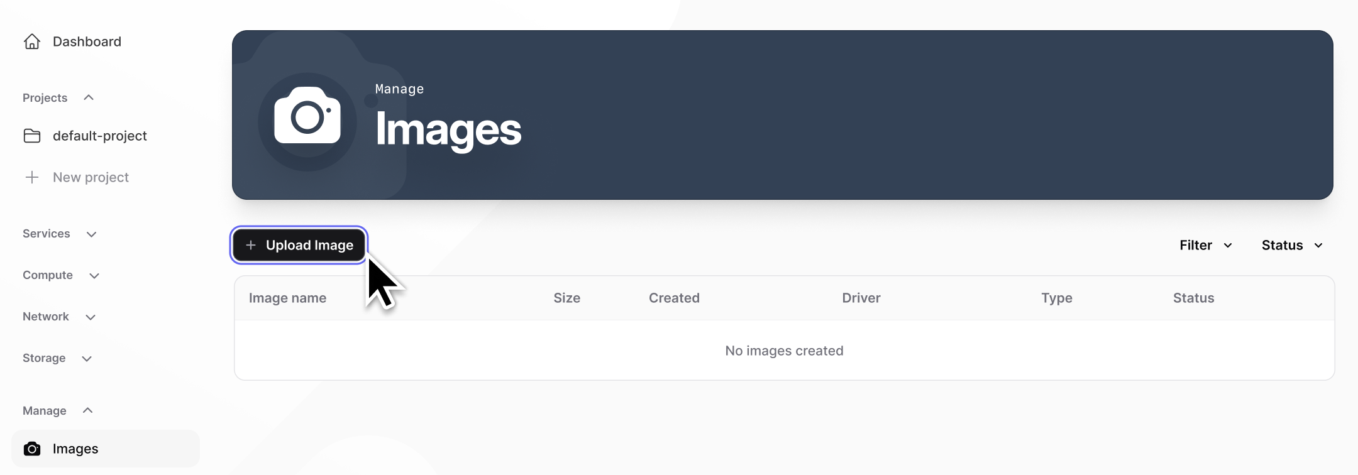1358x475 pixels.
Task: Click the Upload Image button
Action: click(299, 245)
